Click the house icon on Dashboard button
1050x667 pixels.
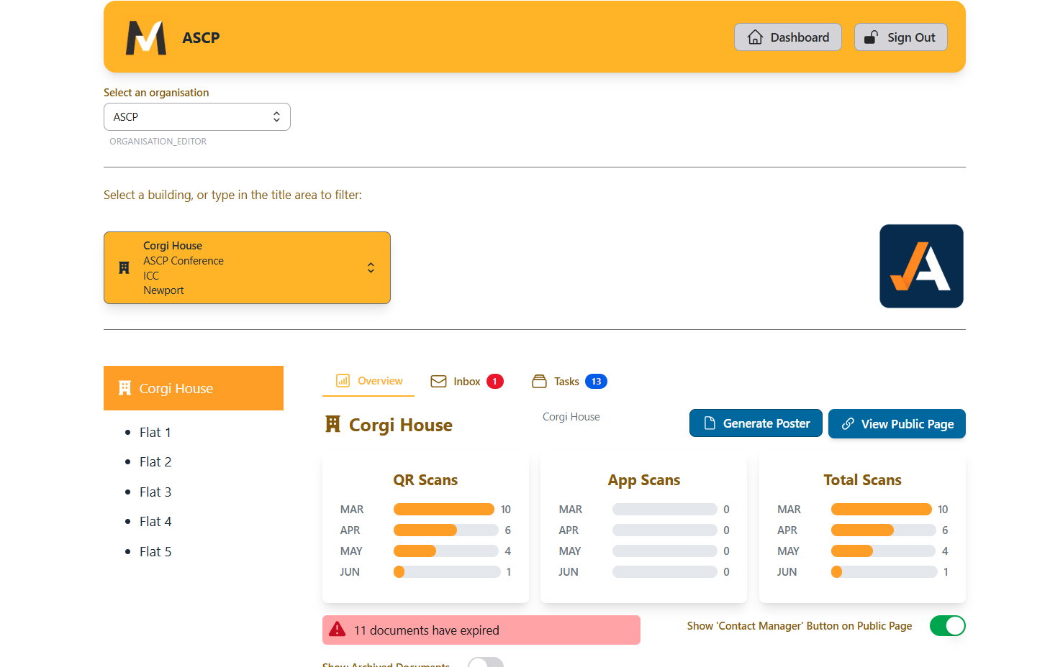(755, 37)
